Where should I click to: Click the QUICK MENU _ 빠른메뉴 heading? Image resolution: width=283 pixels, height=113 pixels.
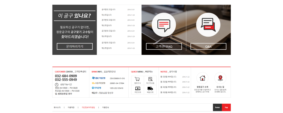[142, 72]
